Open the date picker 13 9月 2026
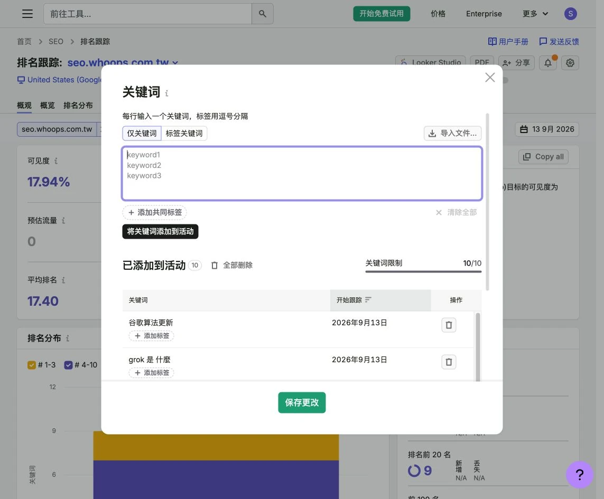Image resolution: width=604 pixels, height=499 pixels. (547, 129)
